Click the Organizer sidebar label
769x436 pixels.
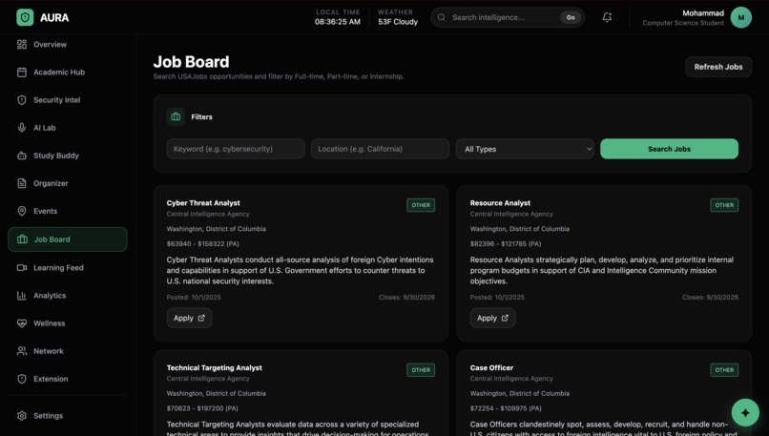[51, 183]
